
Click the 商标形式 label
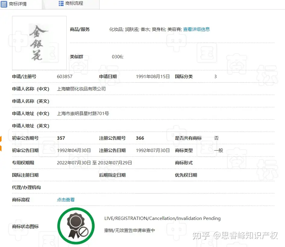184,163
